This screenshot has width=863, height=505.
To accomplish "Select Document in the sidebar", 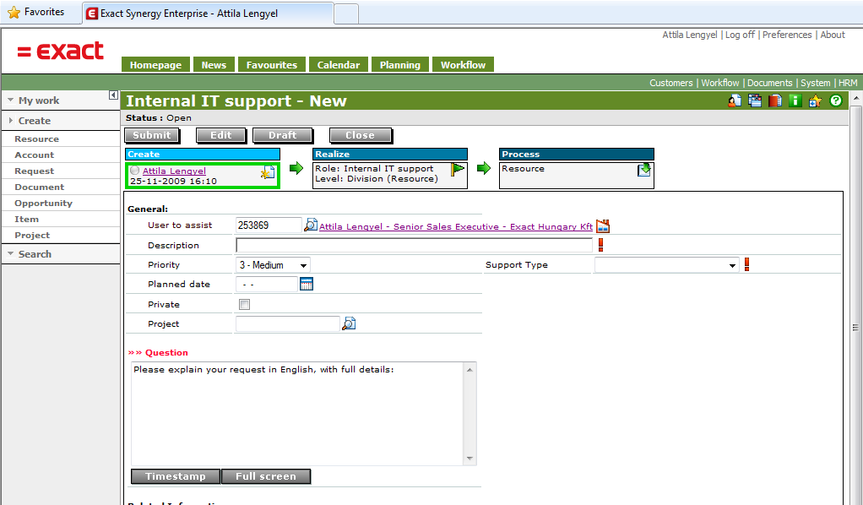I will [x=39, y=187].
